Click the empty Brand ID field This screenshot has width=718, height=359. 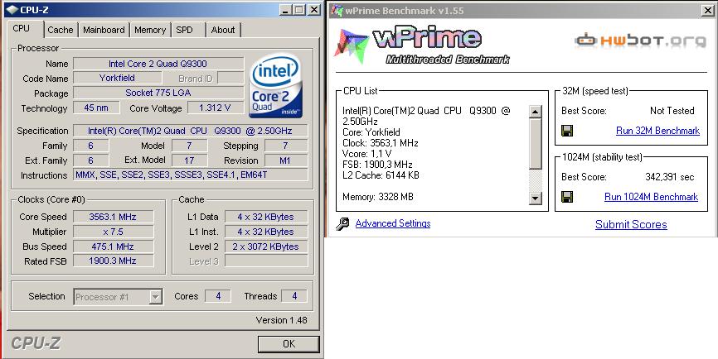(x=230, y=78)
